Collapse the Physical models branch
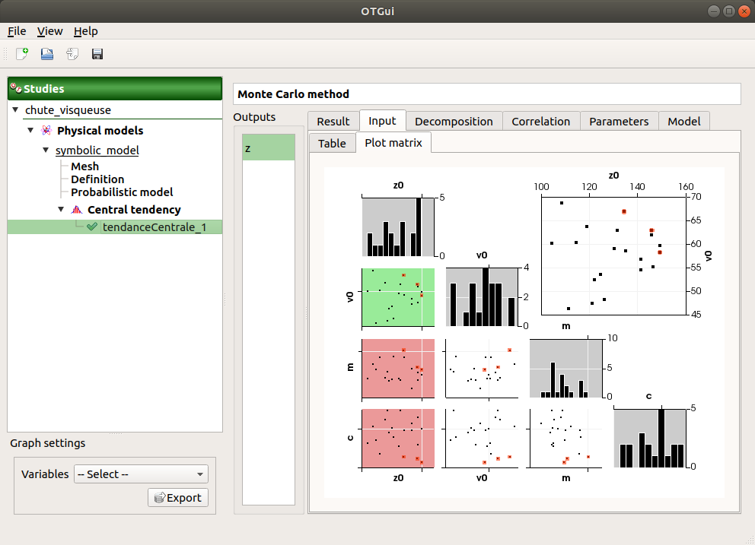755x545 pixels. click(30, 130)
